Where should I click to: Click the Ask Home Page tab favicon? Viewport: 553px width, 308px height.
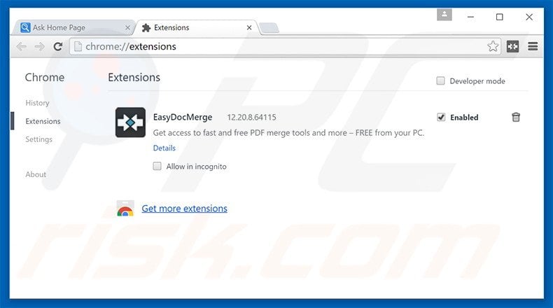point(25,27)
